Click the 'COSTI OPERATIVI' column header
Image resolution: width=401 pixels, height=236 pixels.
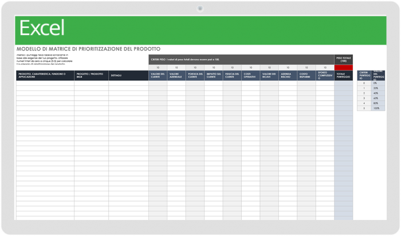coord(251,76)
